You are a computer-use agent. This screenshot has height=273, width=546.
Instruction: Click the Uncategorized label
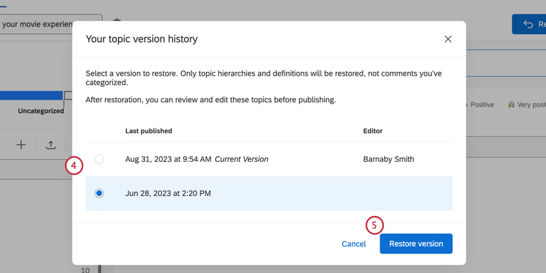coord(40,111)
